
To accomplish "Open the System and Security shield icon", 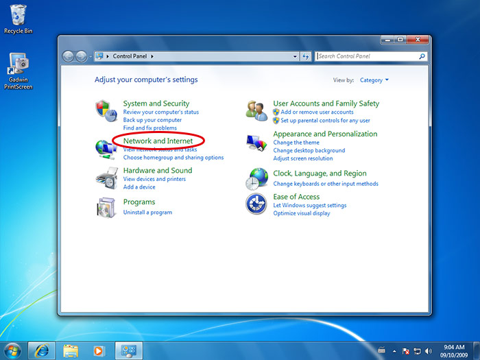I will [106, 110].
